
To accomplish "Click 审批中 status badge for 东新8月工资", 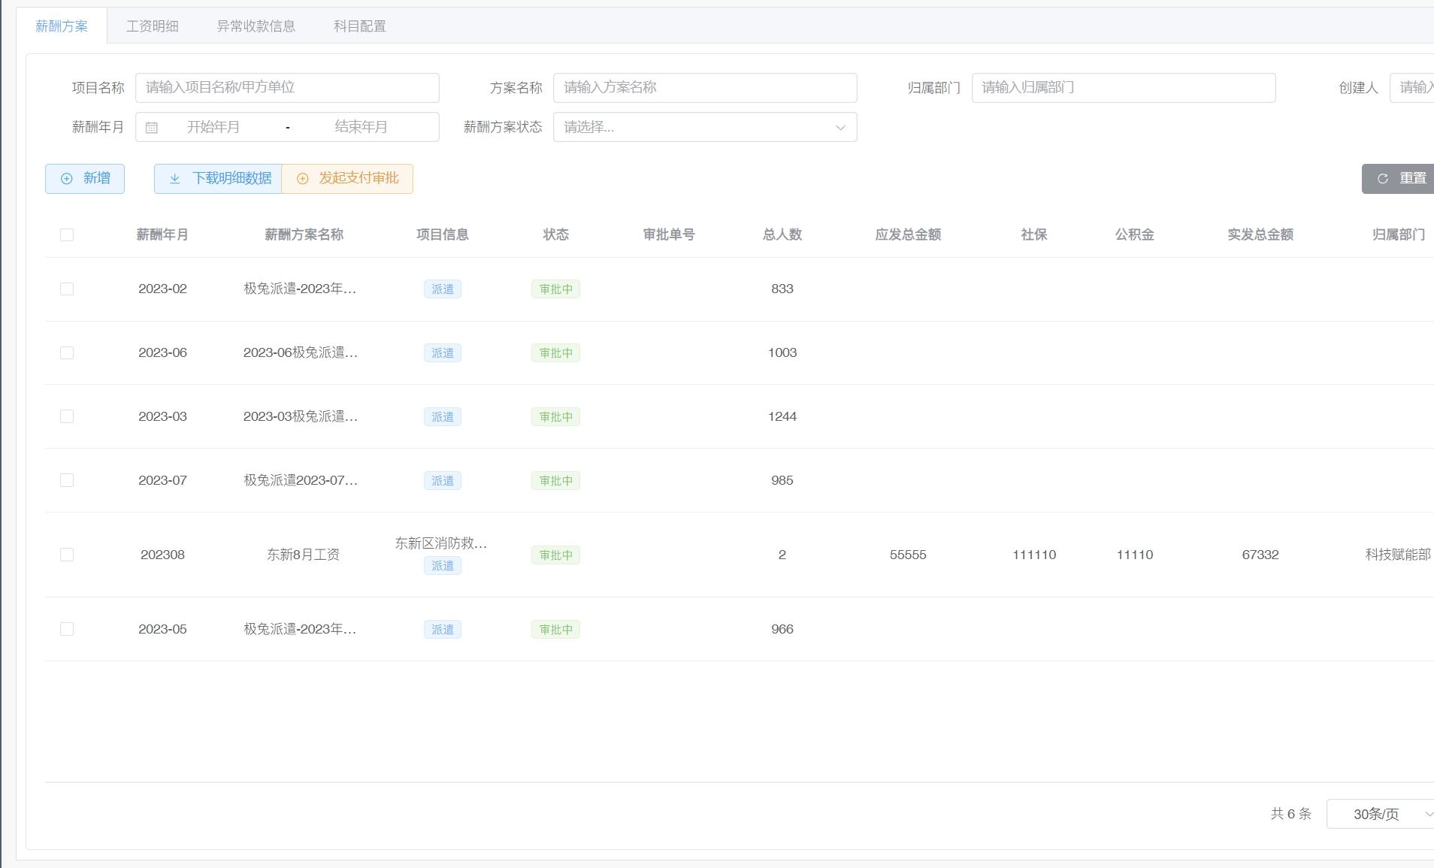I will (555, 555).
